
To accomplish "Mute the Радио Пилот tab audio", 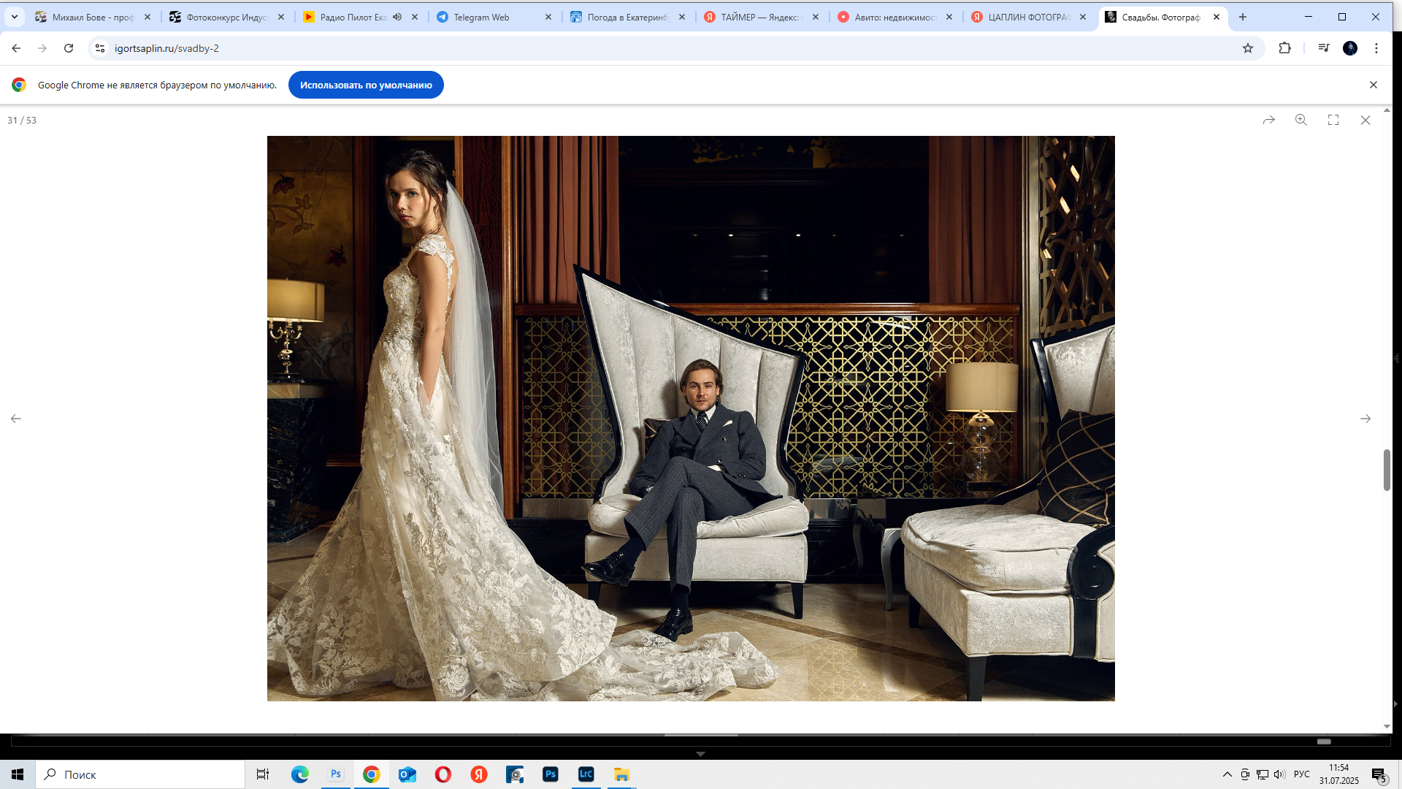I will point(397,17).
